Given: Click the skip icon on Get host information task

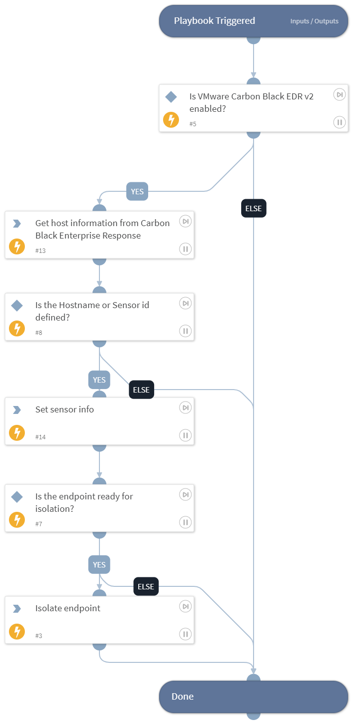Looking at the screenshot, I should 185,221.
